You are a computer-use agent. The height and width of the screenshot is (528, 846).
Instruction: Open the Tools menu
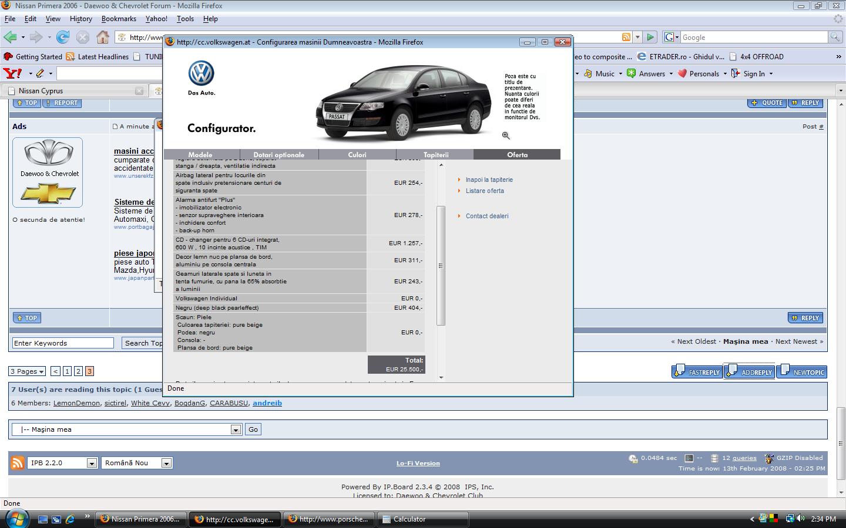[185, 19]
